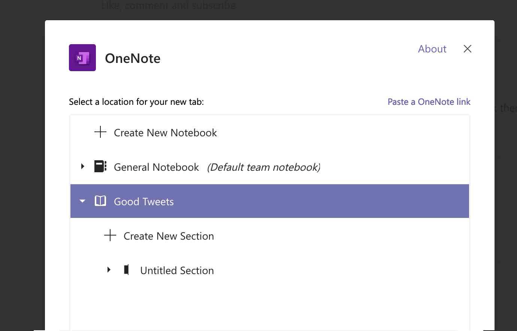Select Untitled Section as the location
517x331 pixels.
pyautogui.click(x=177, y=270)
